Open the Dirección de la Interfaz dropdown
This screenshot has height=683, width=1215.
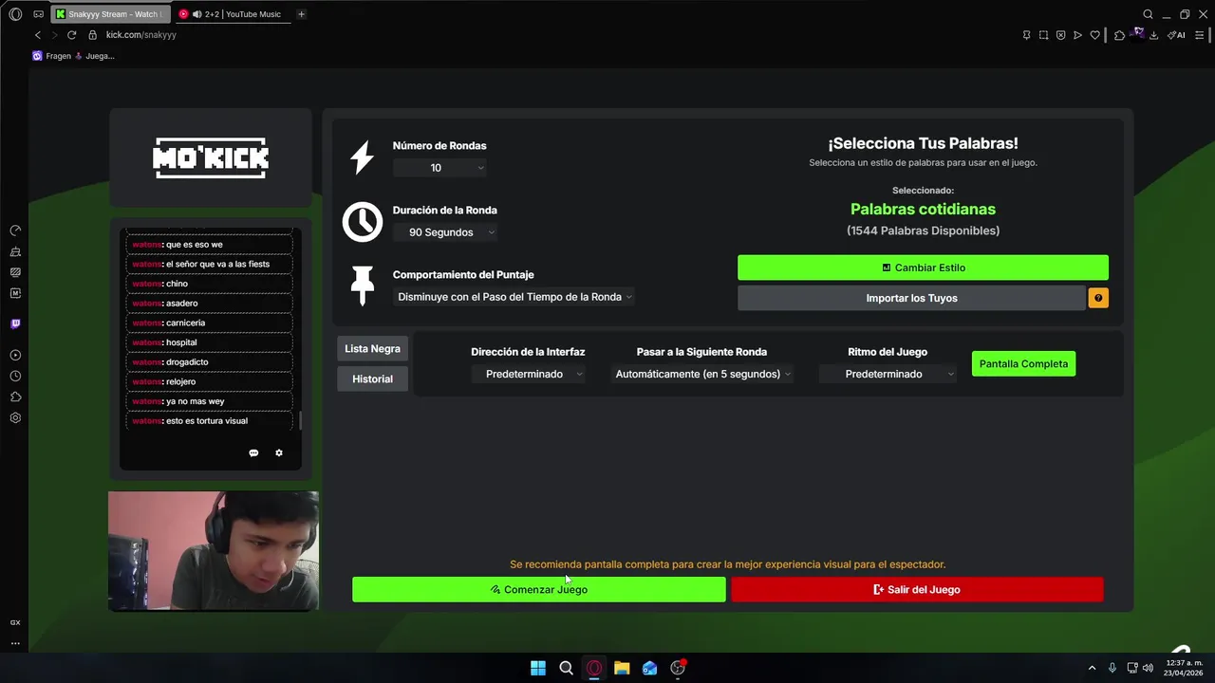click(x=528, y=374)
